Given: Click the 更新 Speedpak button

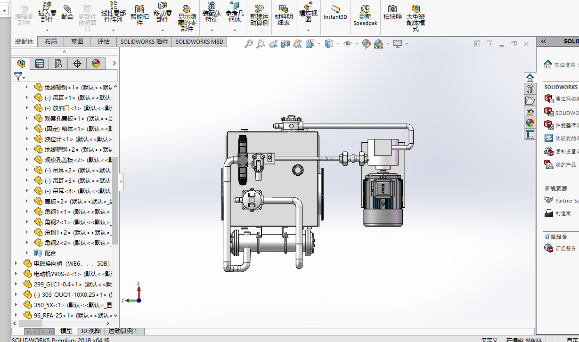Looking at the screenshot, I should [x=365, y=15].
